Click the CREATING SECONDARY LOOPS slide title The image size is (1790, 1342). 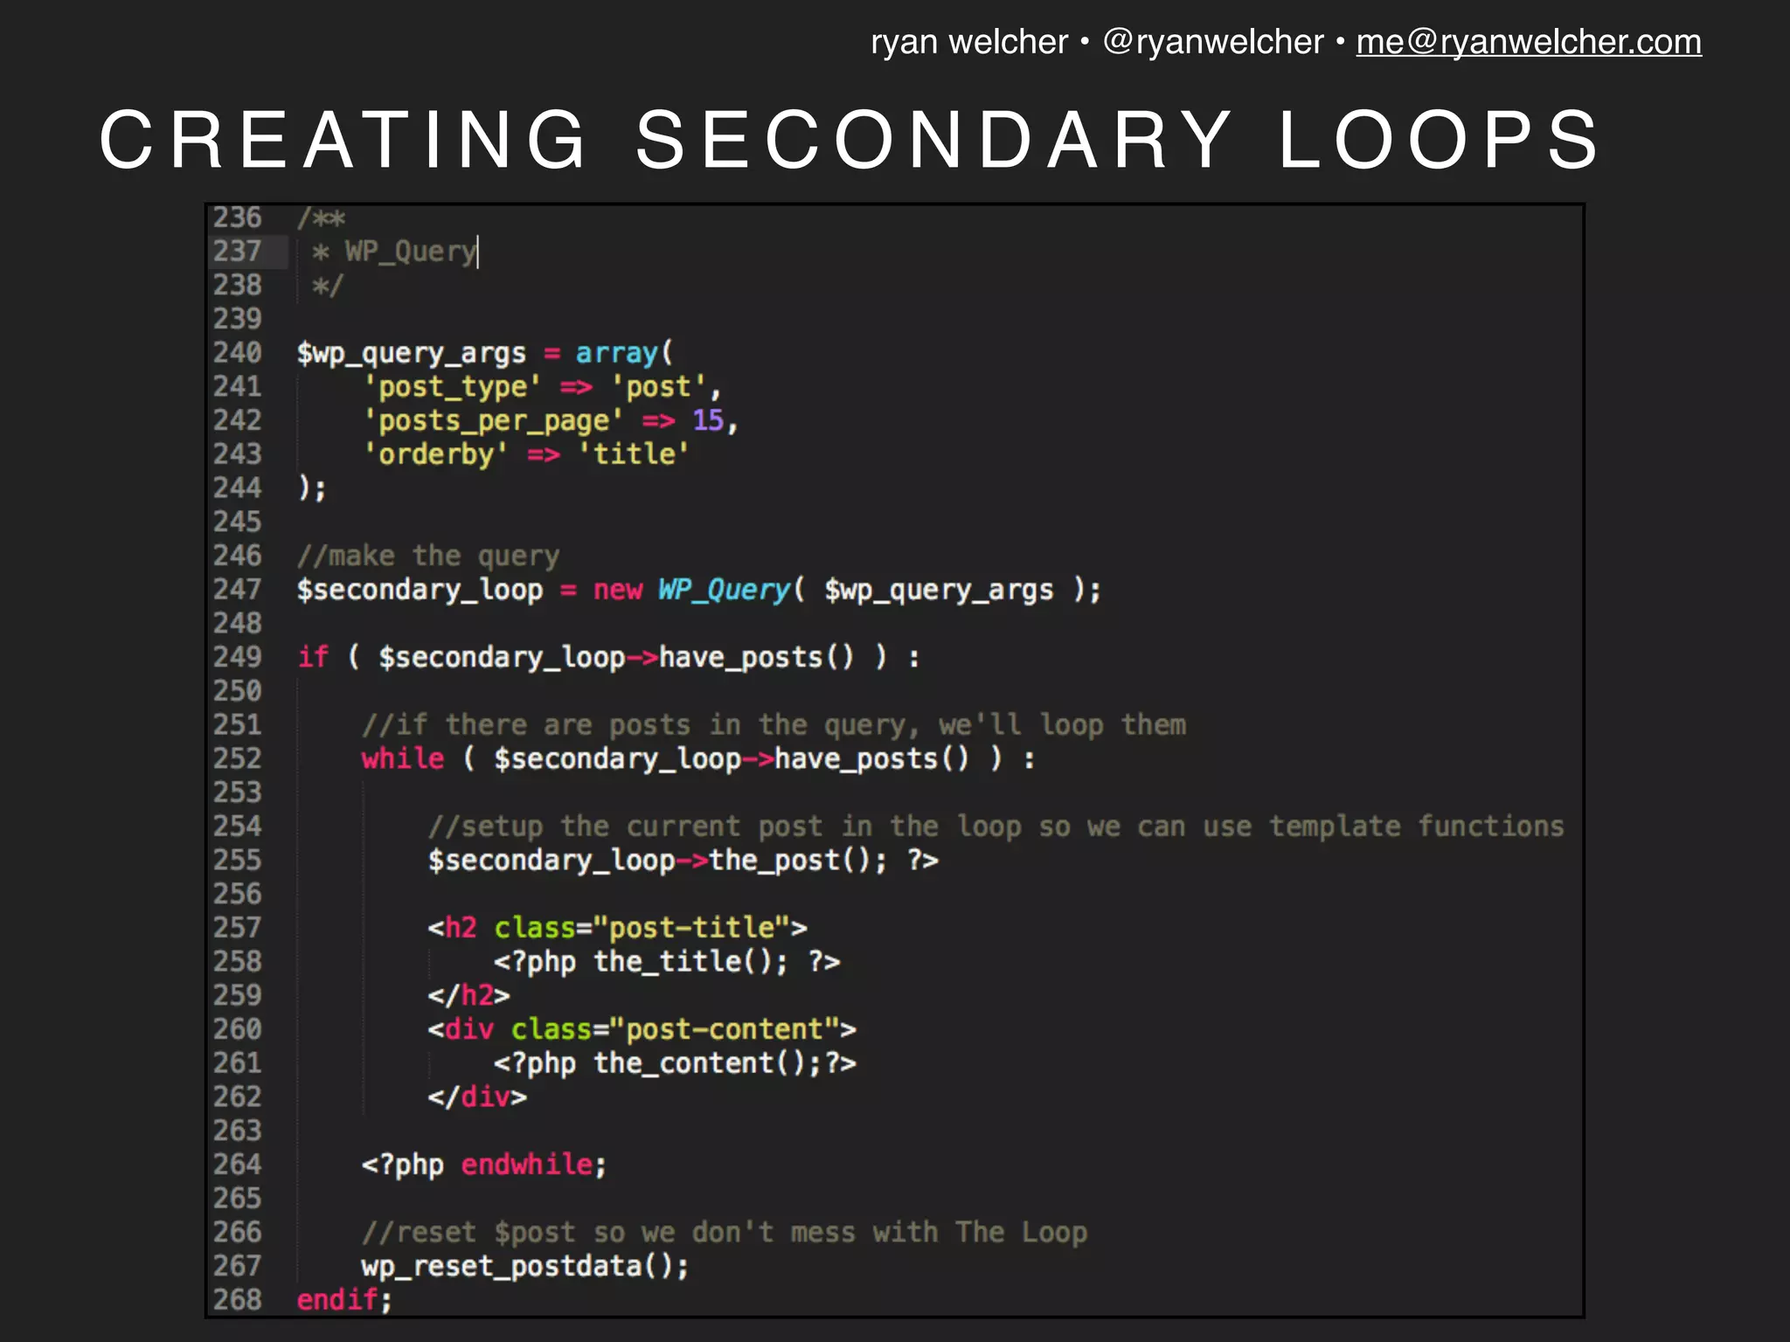point(850,140)
